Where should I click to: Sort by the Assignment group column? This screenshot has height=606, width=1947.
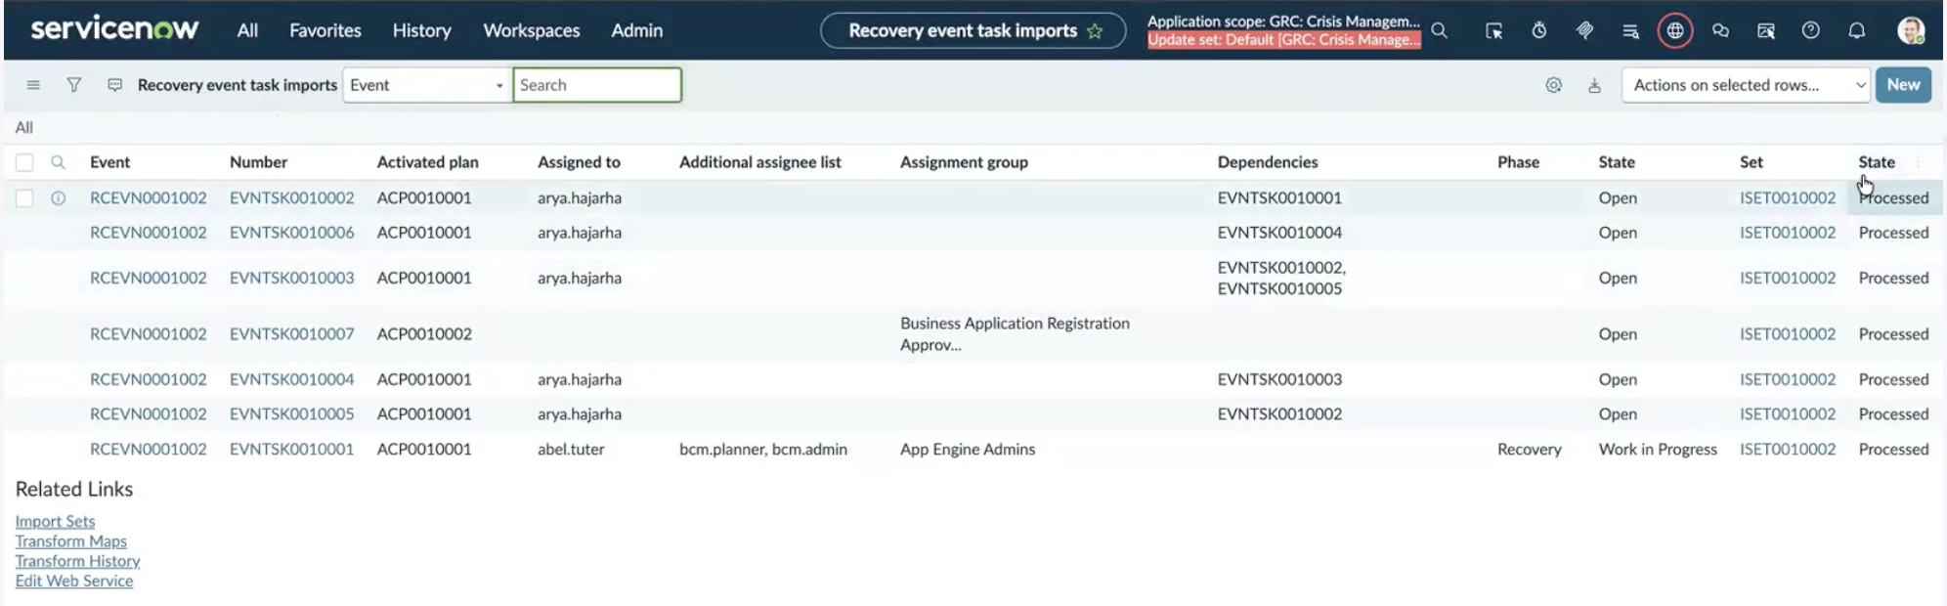tap(964, 162)
